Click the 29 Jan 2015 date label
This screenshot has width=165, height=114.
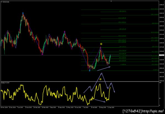tap(29, 107)
